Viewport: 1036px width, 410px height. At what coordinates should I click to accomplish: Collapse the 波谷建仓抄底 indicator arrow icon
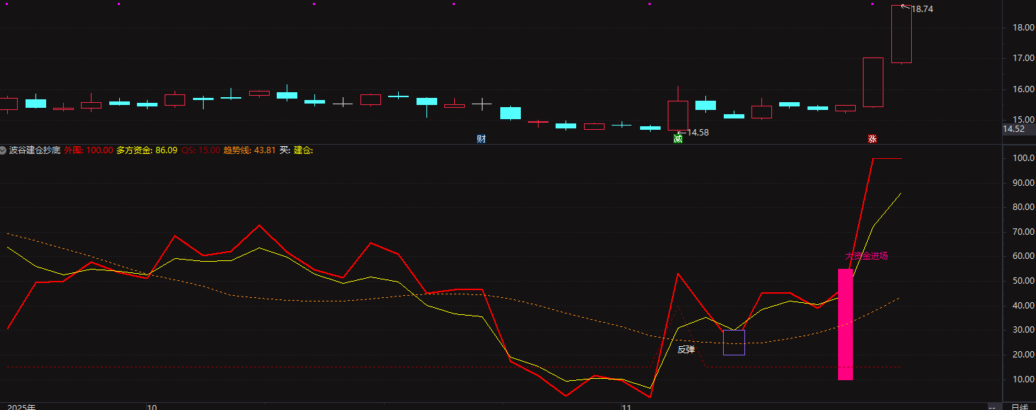pyautogui.click(x=4, y=150)
